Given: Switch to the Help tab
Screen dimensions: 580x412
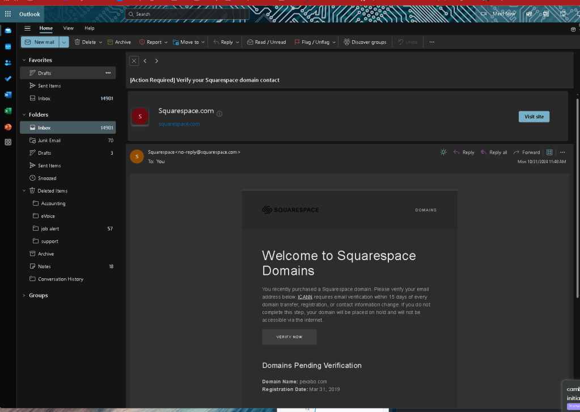Looking at the screenshot, I should [x=90, y=28].
